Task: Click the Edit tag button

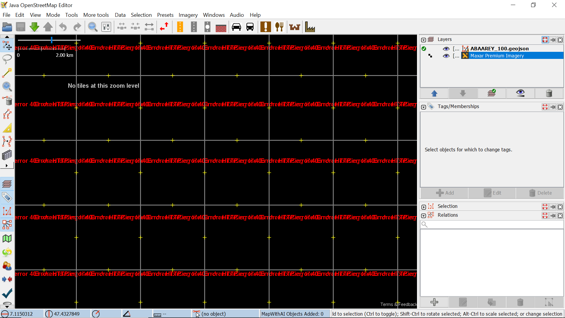Action: 492,193
